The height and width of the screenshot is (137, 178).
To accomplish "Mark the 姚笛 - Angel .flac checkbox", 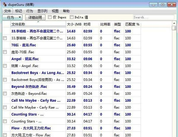I will click(x=5, y=66).
